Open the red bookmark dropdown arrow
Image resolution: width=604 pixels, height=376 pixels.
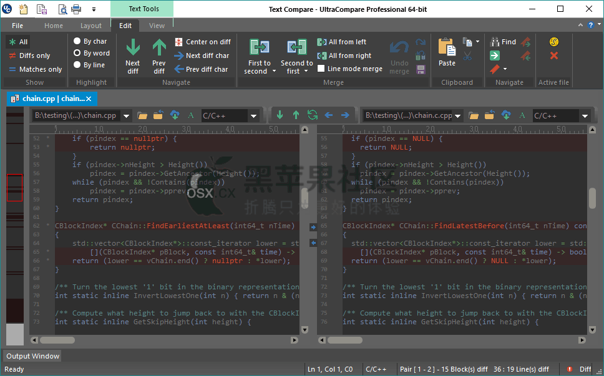pos(505,69)
